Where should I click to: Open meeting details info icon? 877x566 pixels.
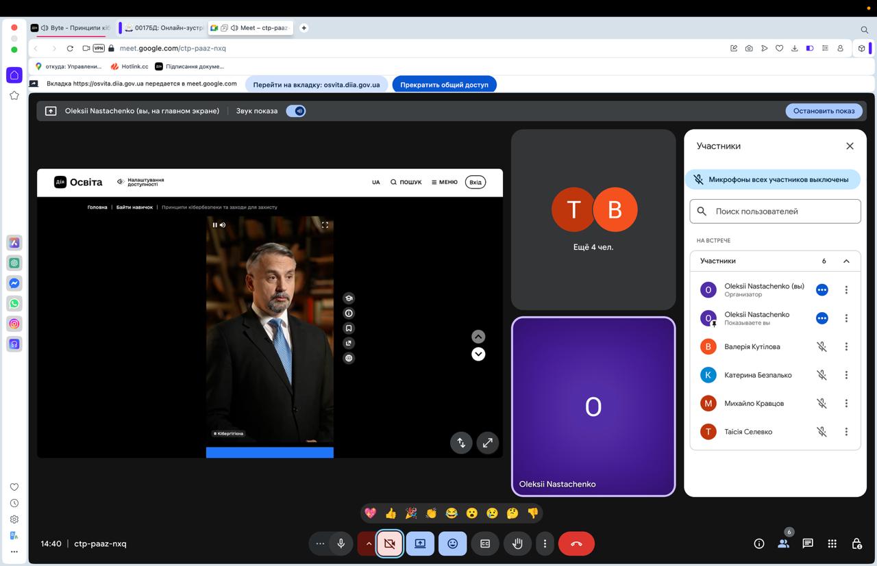click(x=759, y=543)
